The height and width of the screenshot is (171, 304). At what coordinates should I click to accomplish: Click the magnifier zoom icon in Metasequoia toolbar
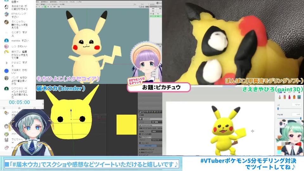[x=140, y=7]
